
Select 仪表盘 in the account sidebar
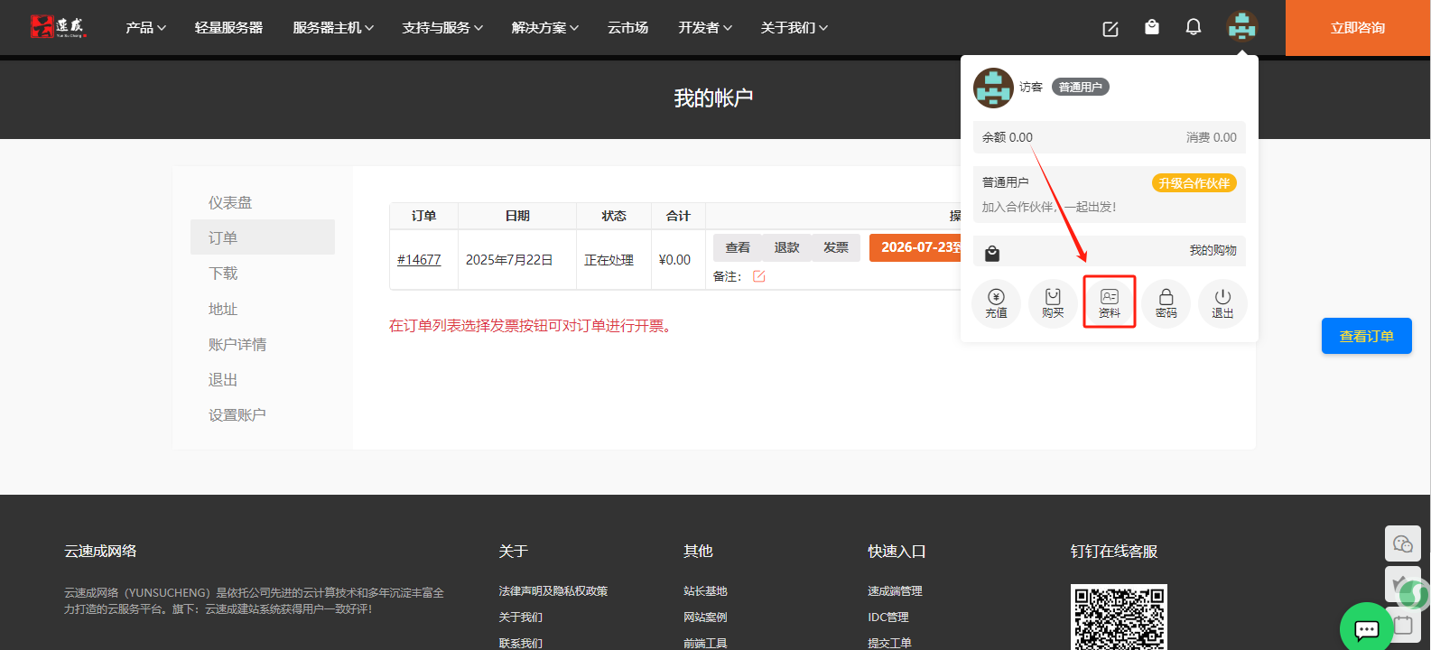[230, 203]
